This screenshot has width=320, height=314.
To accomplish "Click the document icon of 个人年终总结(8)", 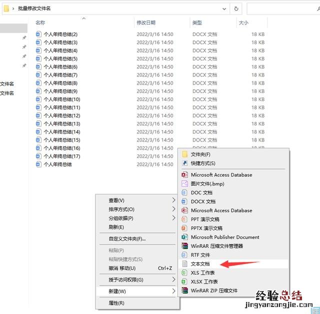I will pyautogui.click(x=38, y=83).
